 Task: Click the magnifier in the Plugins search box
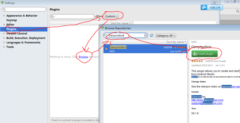click(x=52, y=16)
